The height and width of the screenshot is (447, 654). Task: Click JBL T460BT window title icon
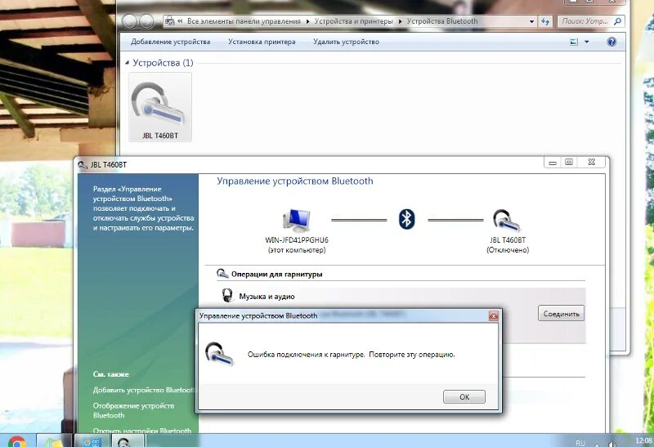pyautogui.click(x=83, y=165)
